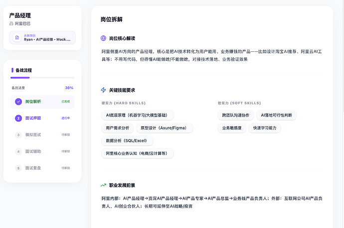Click the step 2 circle for 面试押题

click(x=18, y=118)
